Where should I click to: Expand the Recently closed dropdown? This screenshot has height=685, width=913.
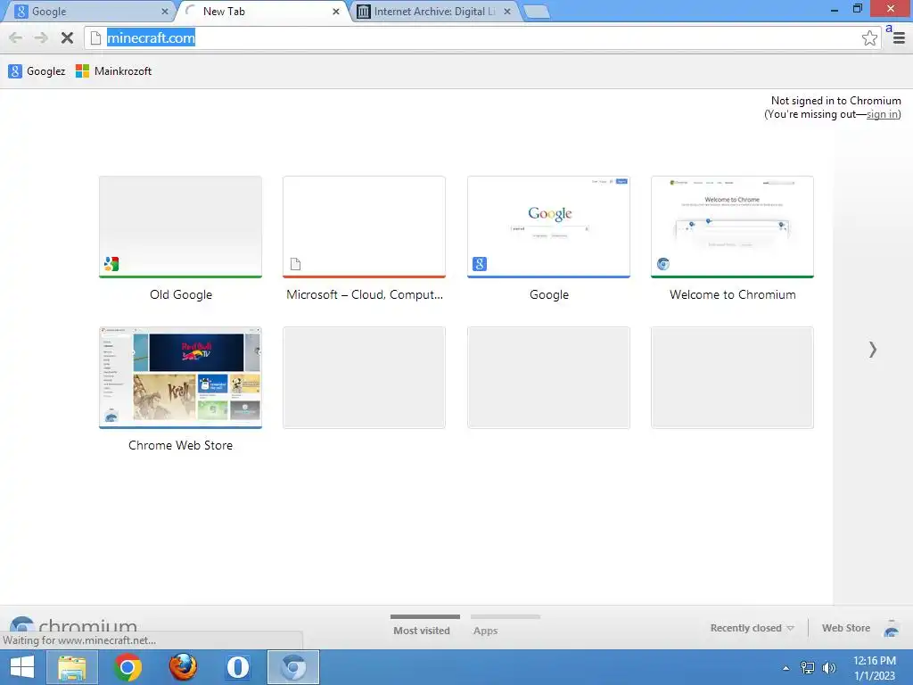tap(752, 628)
